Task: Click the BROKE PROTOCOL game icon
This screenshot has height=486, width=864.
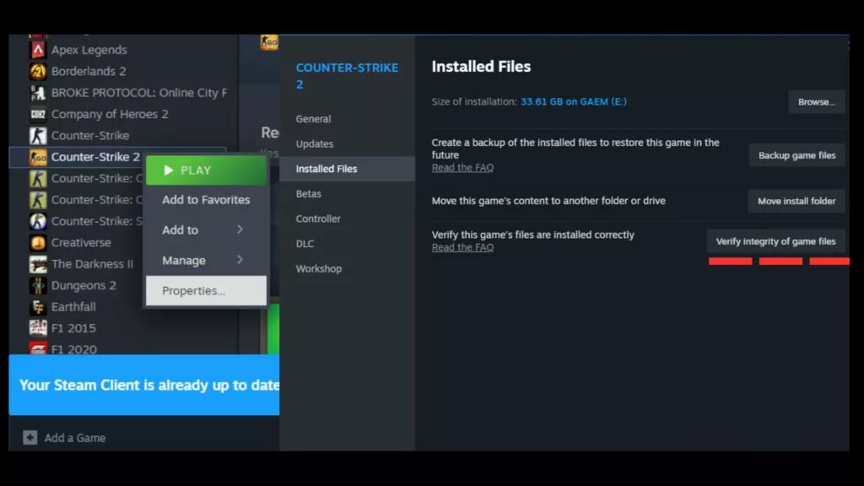Action: pos(38,93)
